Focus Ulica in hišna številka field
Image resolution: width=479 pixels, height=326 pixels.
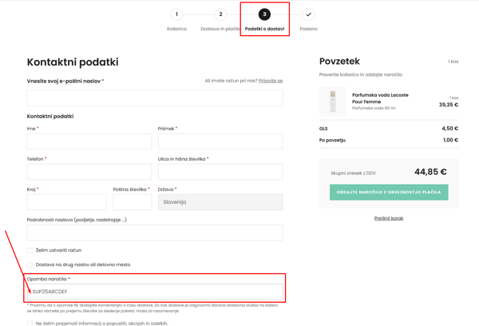click(220, 172)
